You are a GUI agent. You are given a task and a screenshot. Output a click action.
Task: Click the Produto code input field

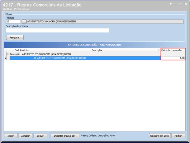[x=13, y=21]
